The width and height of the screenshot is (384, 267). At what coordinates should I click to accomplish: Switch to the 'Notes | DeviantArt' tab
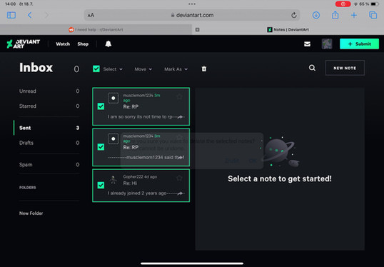pyautogui.click(x=288, y=30)
